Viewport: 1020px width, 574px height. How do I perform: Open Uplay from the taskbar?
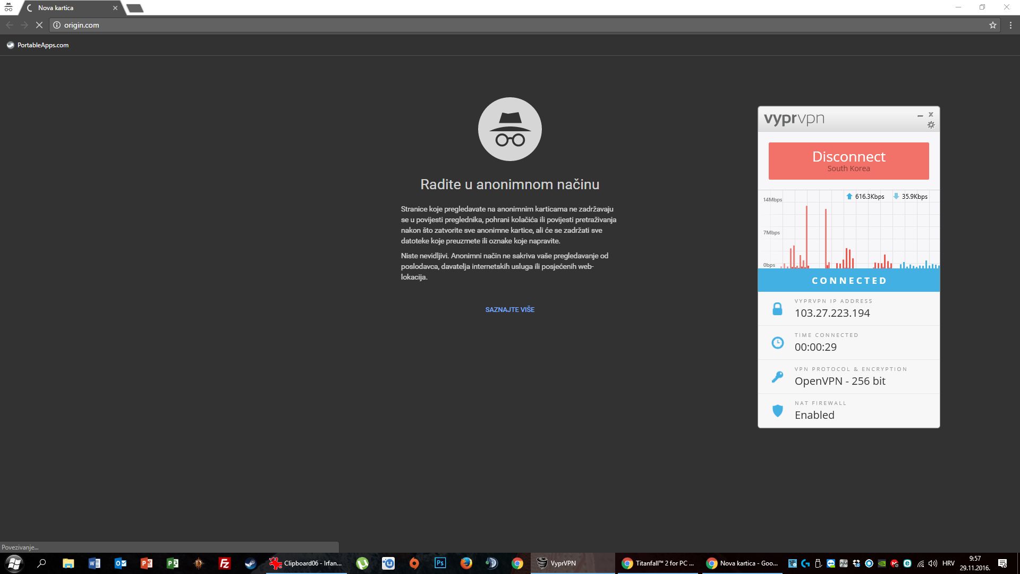pos(388,563)
